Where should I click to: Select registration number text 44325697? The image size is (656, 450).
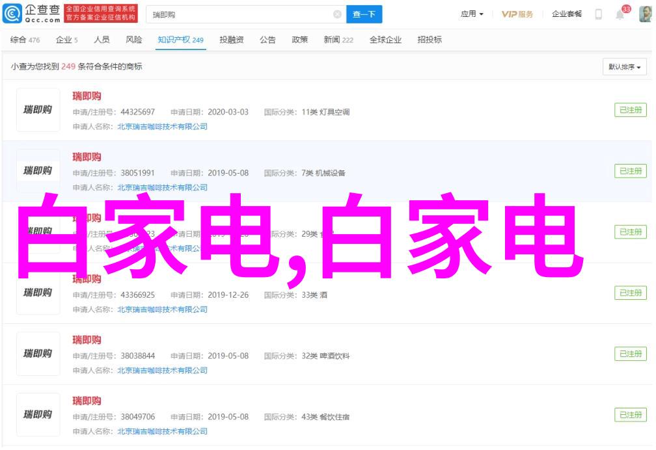(138, 112)
